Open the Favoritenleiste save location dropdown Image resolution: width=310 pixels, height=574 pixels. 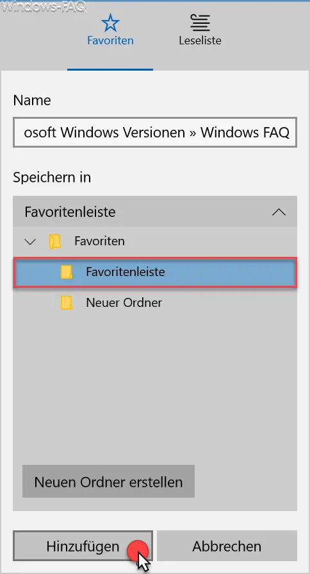point(155,212)
